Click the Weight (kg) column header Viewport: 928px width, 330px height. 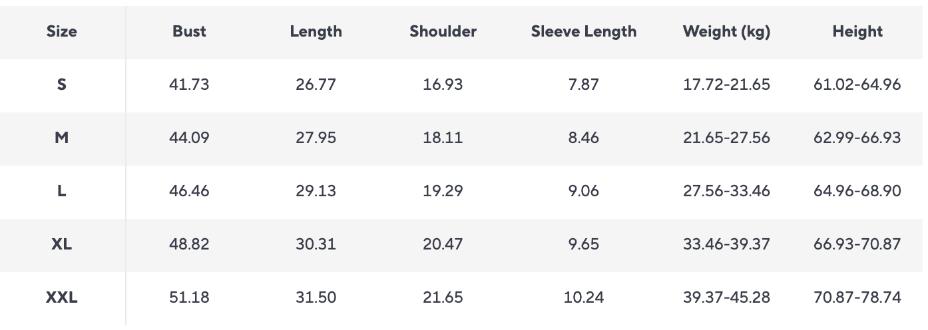[x=726, y=31]
